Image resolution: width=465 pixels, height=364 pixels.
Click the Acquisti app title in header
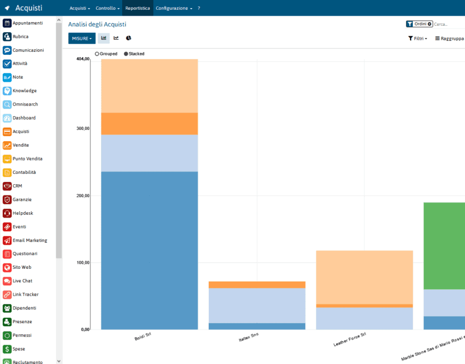[x=29, y=8]
